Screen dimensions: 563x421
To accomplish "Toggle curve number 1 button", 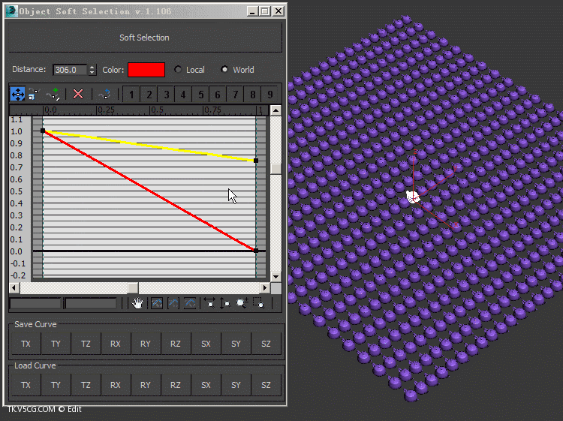I will coord(132,95).
